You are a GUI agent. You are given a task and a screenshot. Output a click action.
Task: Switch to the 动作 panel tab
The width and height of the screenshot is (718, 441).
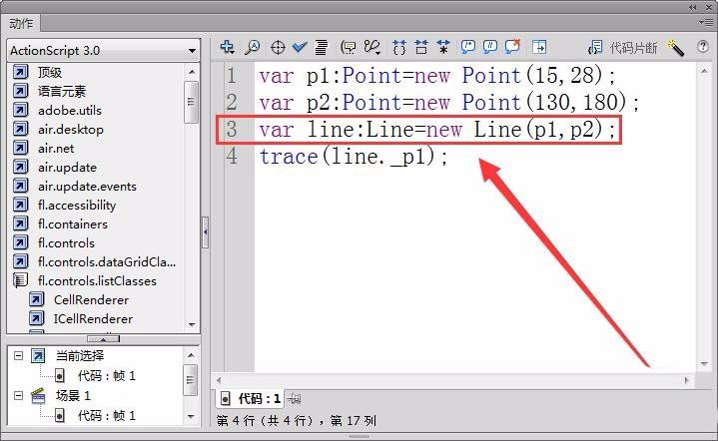point(21,23)
